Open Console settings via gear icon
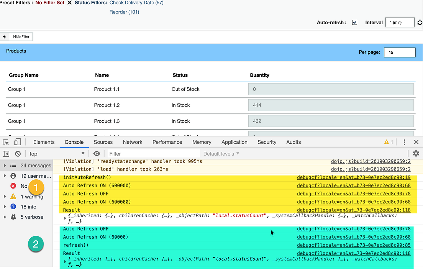The height and width of the screenshot is (269, 423). tap(416, 153)
